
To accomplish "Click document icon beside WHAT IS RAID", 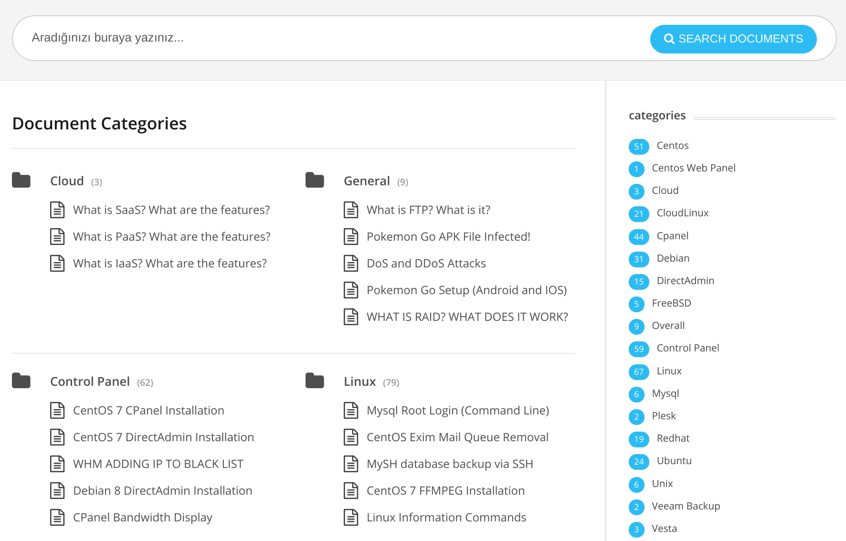I will tap(351, 317).
